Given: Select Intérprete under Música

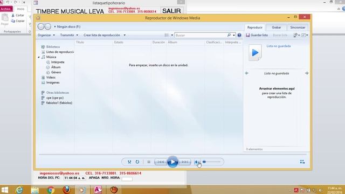Looking at the screenshot, I should [58, 63].
